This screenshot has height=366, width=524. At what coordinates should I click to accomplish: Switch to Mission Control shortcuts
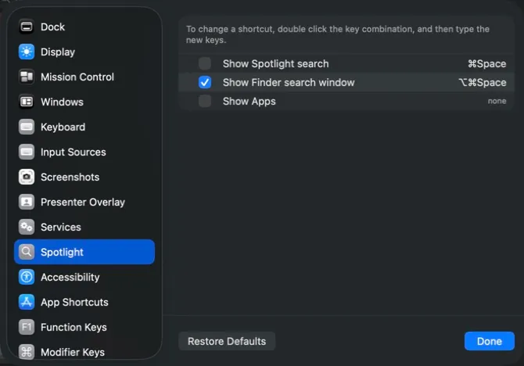(x=77, y=77)
